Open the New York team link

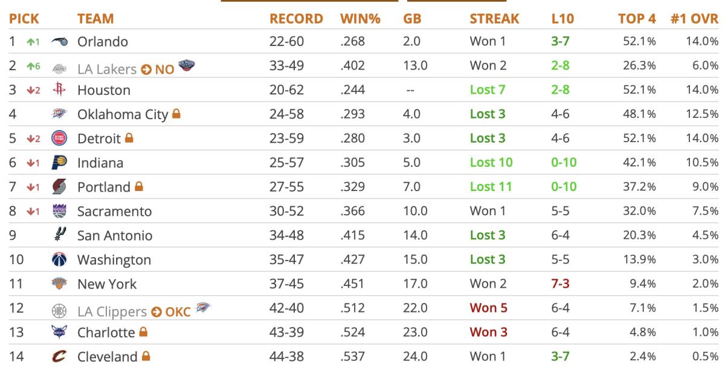pos(107,284)
